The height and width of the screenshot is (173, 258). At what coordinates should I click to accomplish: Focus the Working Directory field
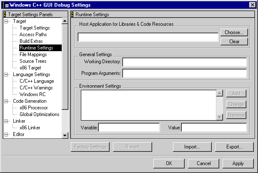[x=185, y=62]
